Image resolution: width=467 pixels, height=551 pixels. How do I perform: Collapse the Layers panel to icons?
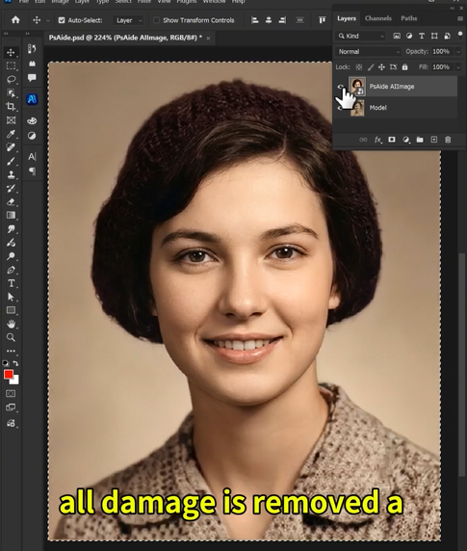click(x=453, y=8)
